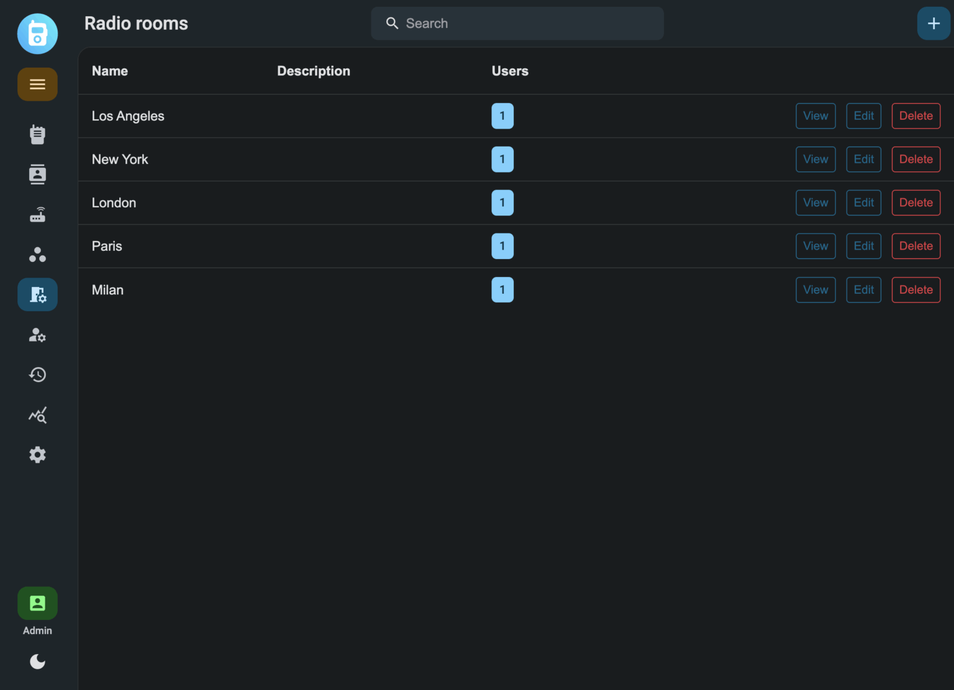Select the Milan room name
954x690 pixels.
107,290
